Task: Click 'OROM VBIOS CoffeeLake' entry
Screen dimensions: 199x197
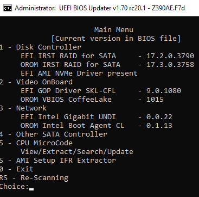Action: [x=66, y=100]
